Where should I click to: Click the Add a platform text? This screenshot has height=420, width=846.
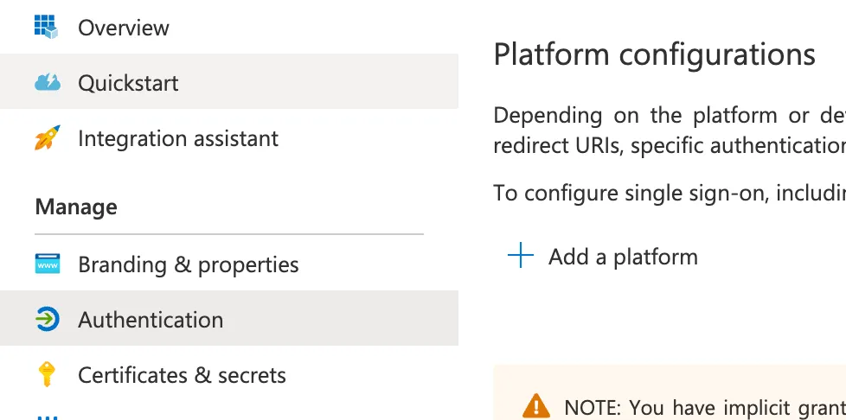point(623,257)
